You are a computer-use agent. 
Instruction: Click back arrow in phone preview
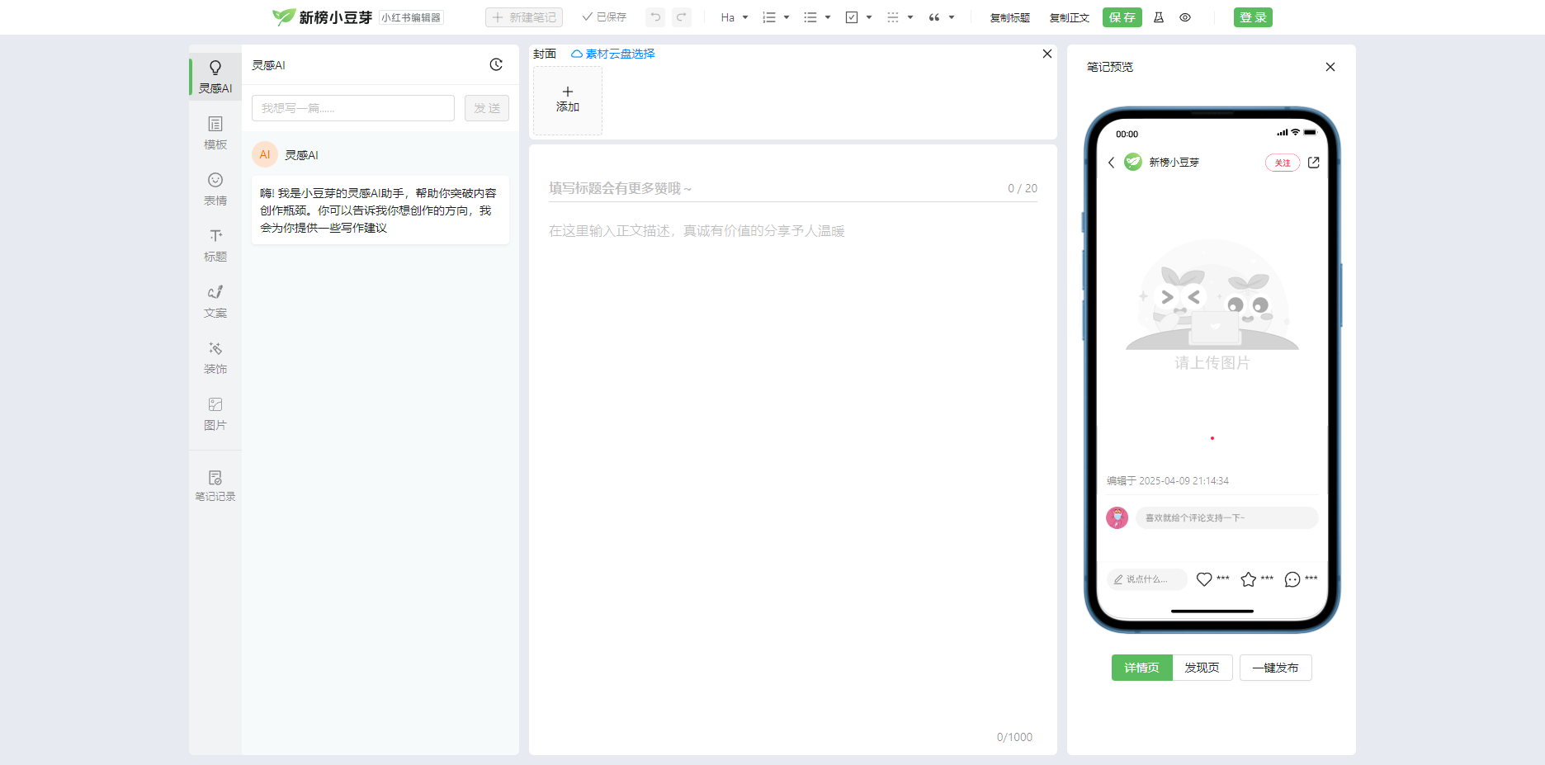click(x=1112, y=163)
